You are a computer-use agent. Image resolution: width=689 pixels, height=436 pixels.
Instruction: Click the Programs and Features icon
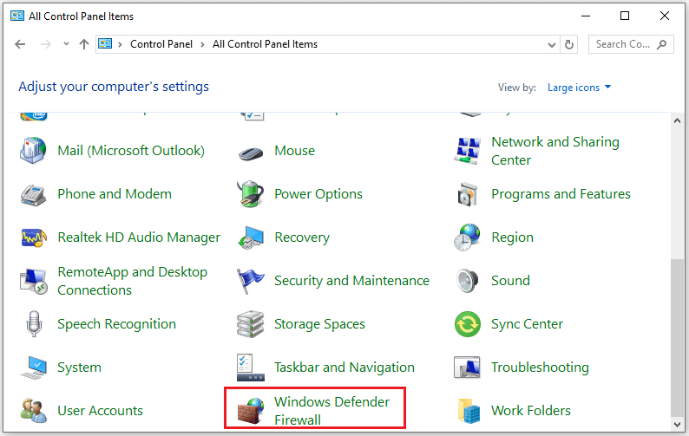(467, 194)
